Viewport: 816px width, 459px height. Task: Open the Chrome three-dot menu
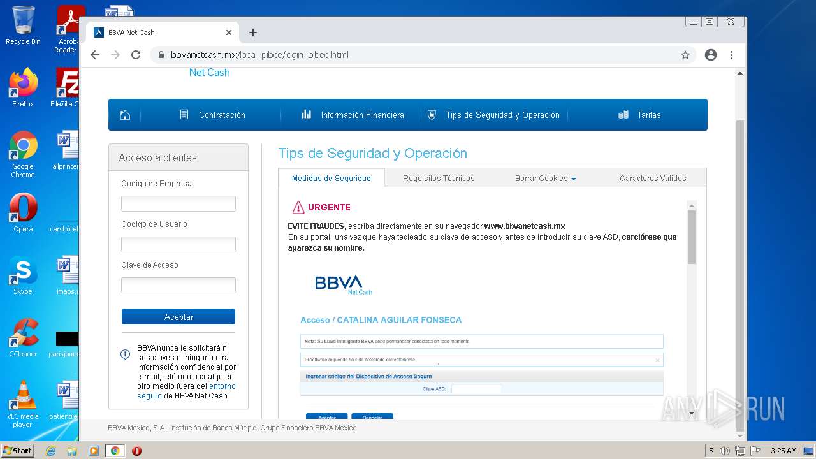(732, 55)
